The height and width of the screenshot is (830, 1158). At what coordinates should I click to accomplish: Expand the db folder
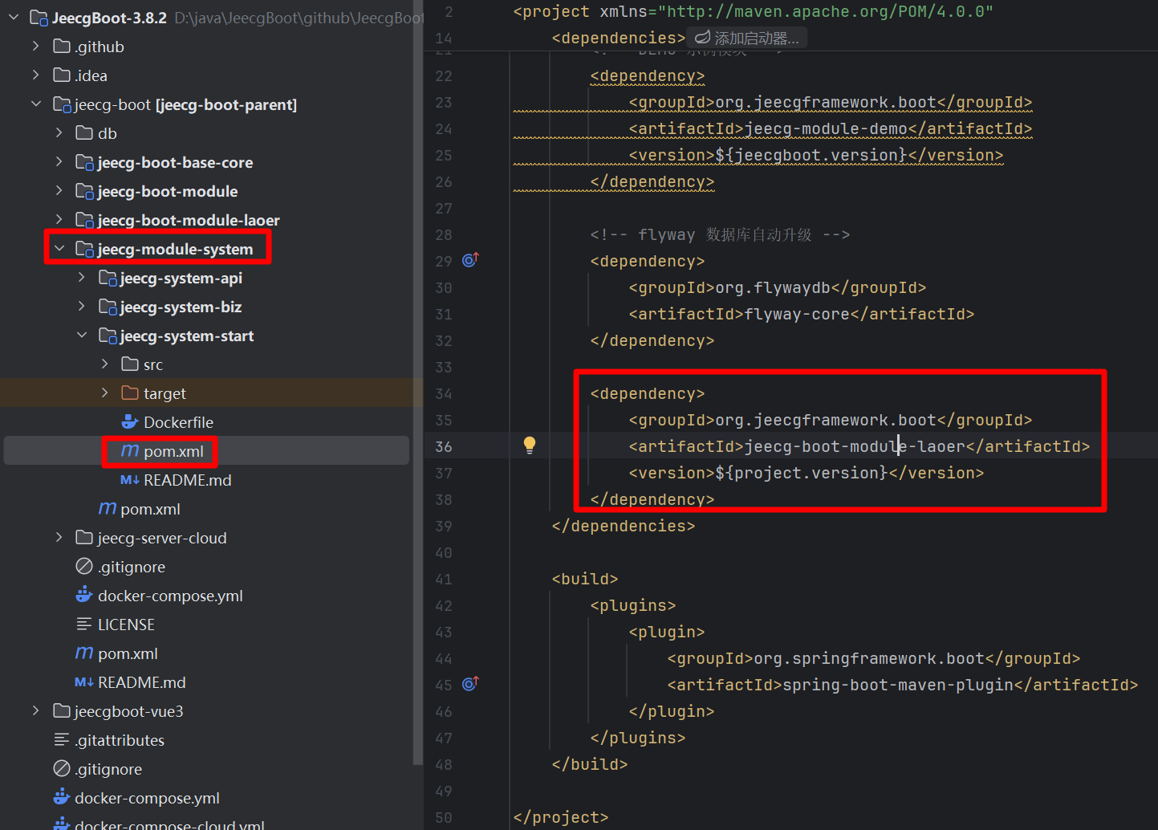point(59,132)
